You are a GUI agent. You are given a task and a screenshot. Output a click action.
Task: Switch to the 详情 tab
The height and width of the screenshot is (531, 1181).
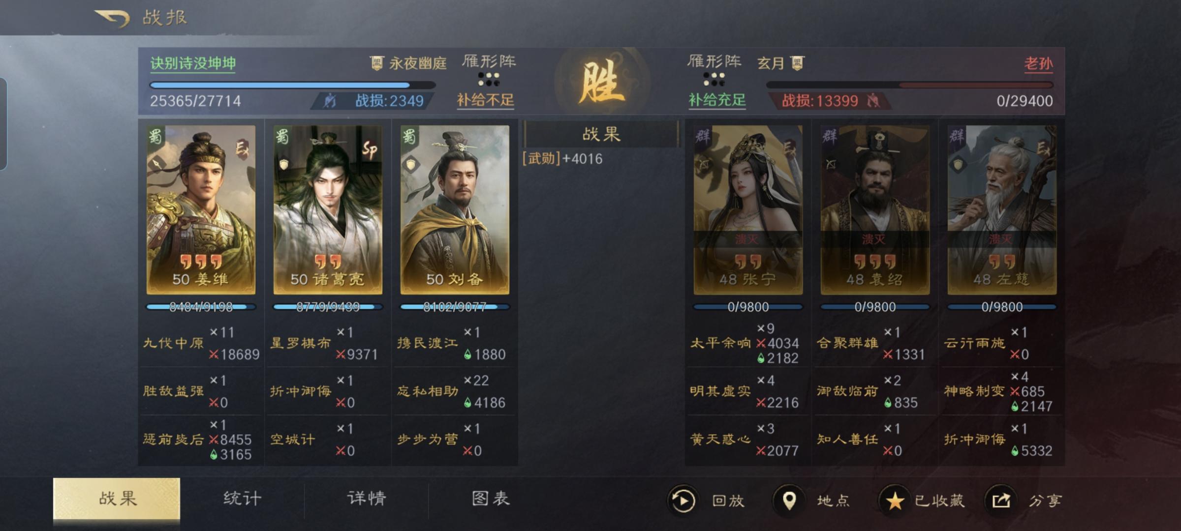click(x=367, y=499)
